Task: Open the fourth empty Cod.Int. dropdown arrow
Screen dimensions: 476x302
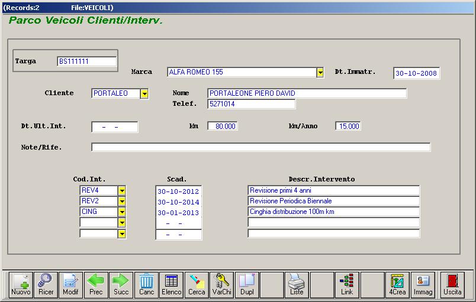Action: click(122, 223)
